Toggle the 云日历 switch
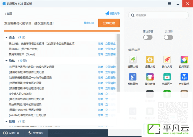Screen dimensions: 193x137 coord(168,37)
